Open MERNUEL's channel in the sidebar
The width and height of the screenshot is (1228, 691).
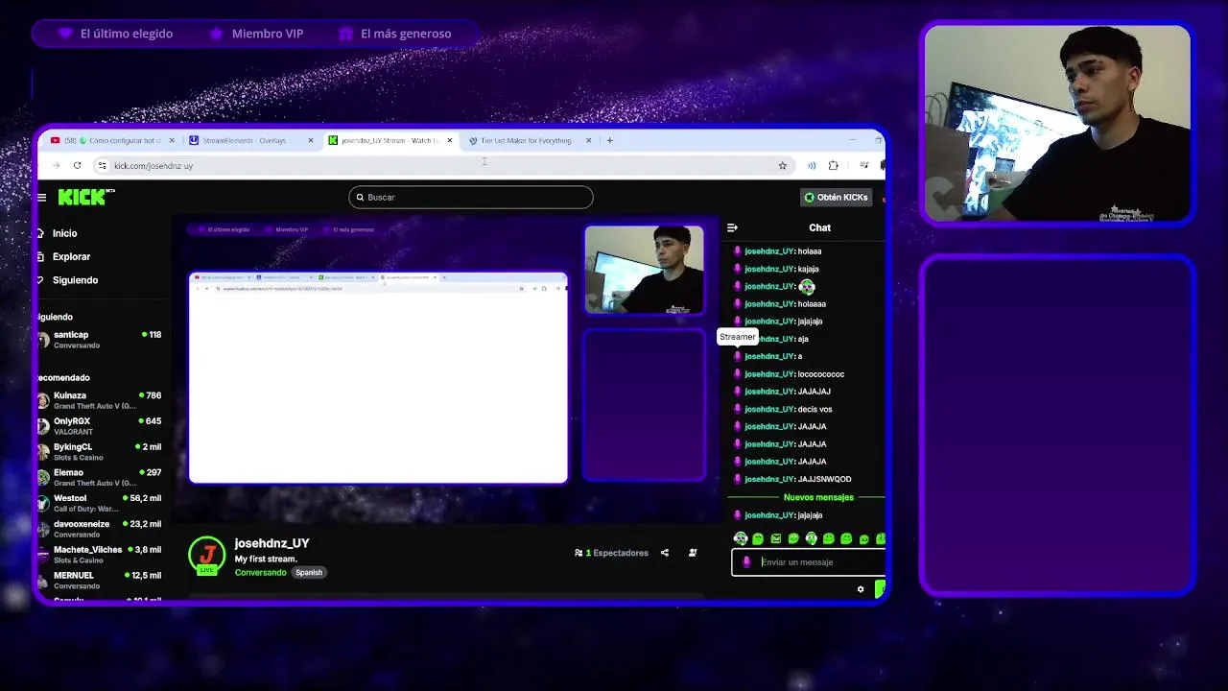[x=101, y=581]
